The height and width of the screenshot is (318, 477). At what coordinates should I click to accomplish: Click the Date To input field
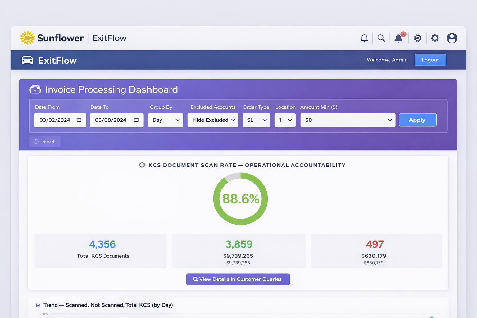coord(113,120)
